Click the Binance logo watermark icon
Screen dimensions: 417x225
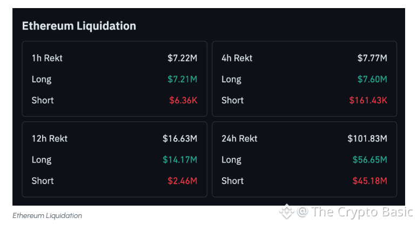pyautogui.click(x=286, y=212)
